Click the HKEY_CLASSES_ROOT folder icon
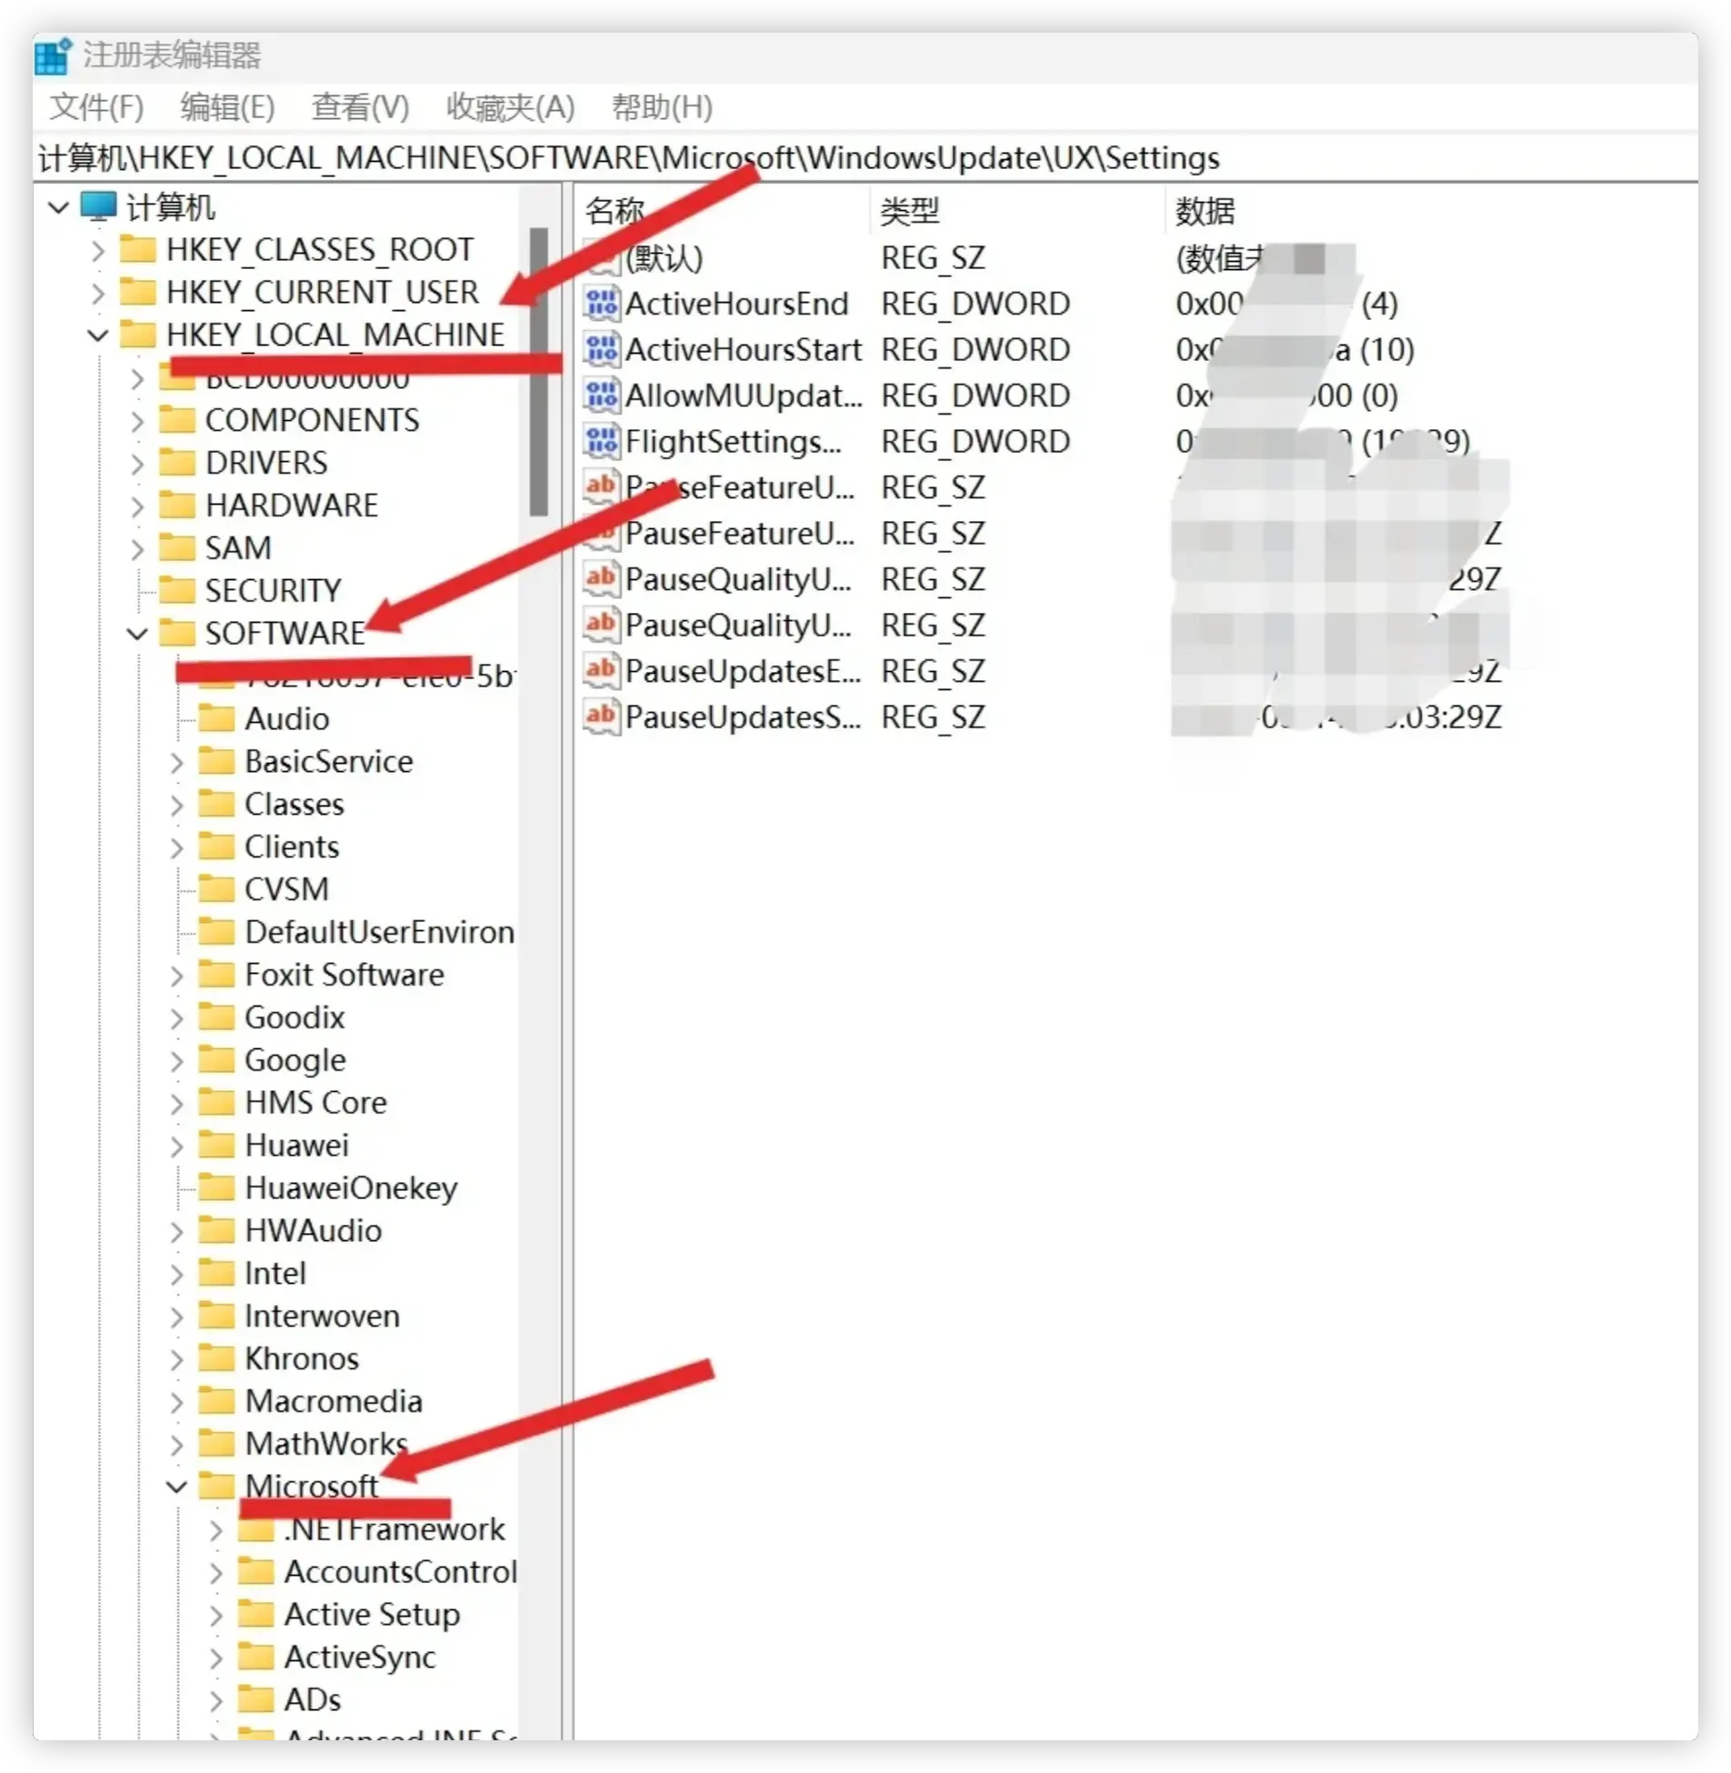The height and width of the screenshot is (1773, 1731). (138, 248)
